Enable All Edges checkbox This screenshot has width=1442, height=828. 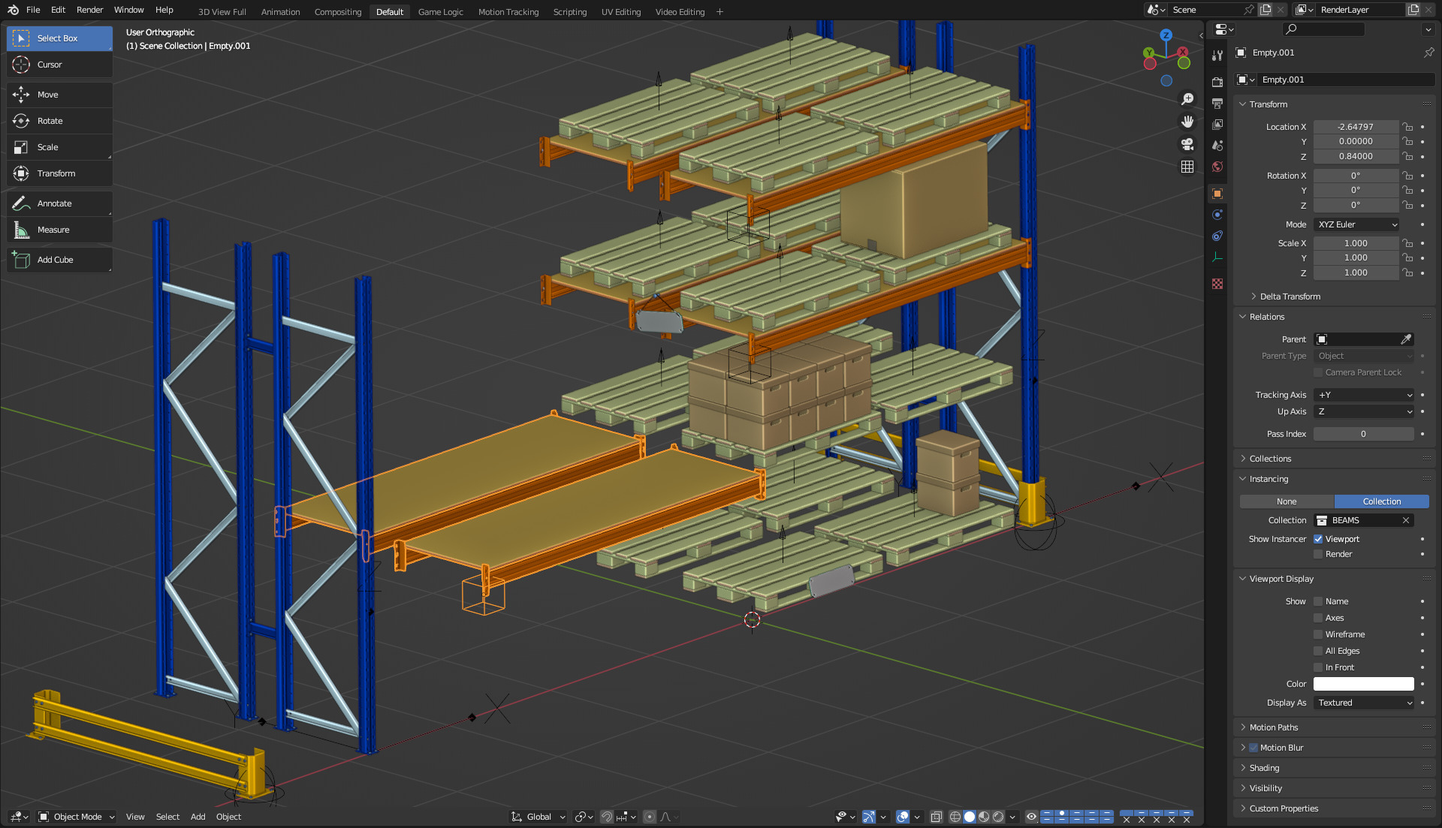(1318, 651)
